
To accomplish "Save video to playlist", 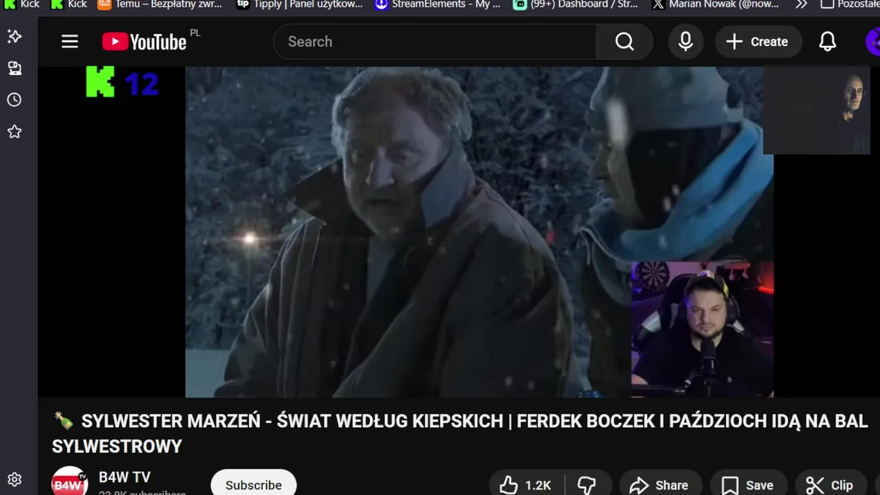I will (x=747, y=485).
